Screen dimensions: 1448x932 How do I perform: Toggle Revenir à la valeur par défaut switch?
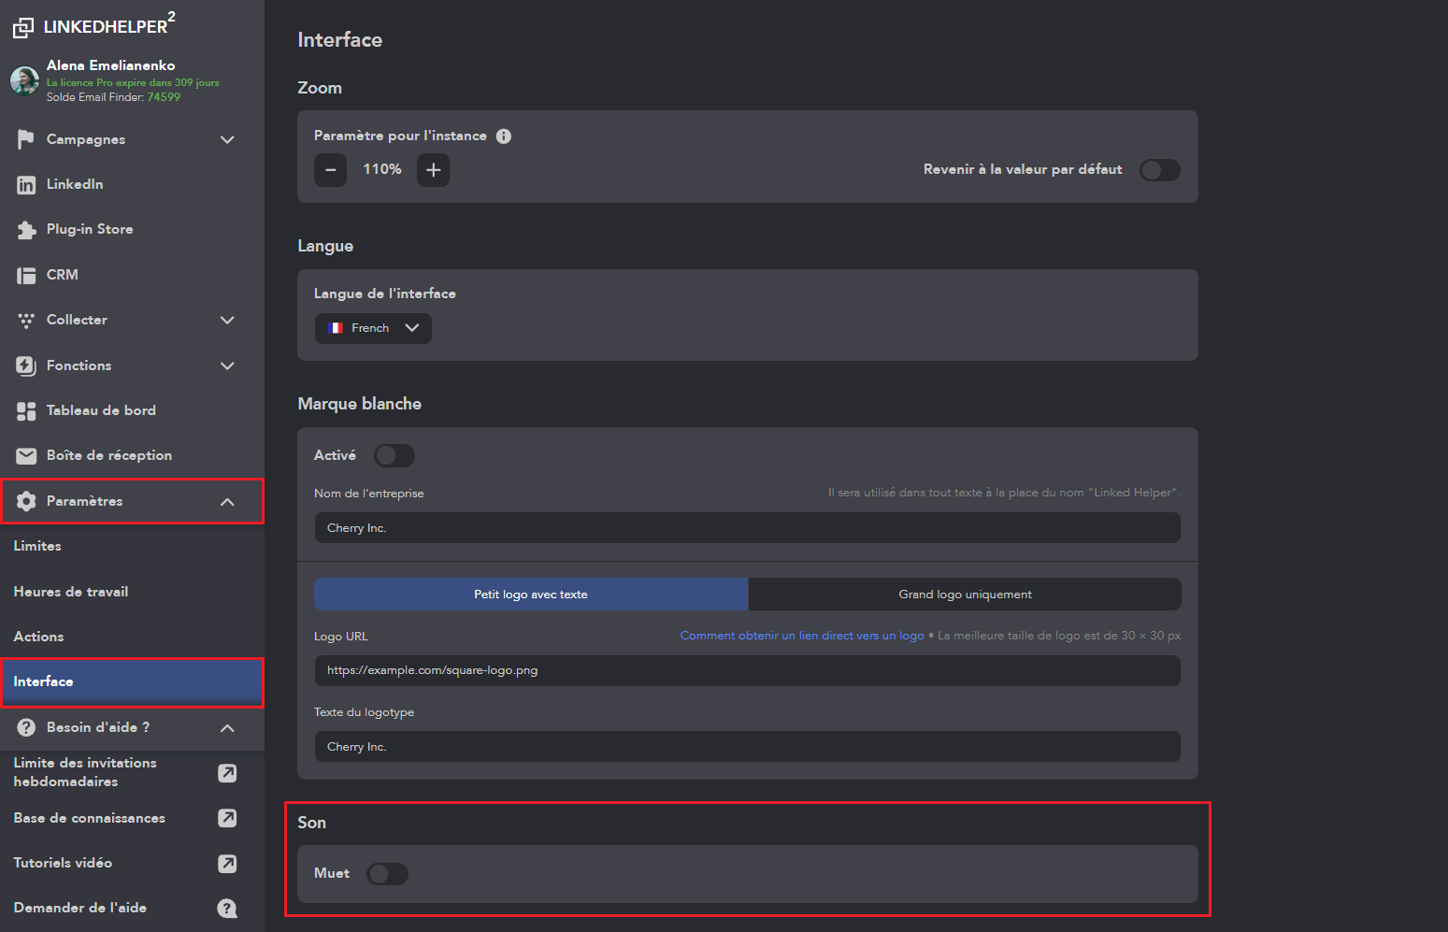pyautogui.click(x=1159, y=170)
